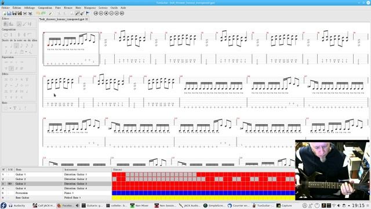Click the Save As toolbar icon

coord(20,13)
